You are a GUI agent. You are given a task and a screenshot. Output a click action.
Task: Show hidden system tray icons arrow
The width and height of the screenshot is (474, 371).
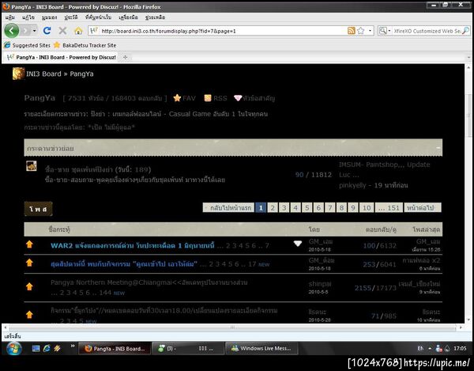pos(430,349)
